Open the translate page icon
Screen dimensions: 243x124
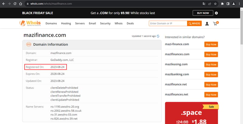(x=204, y=4)
